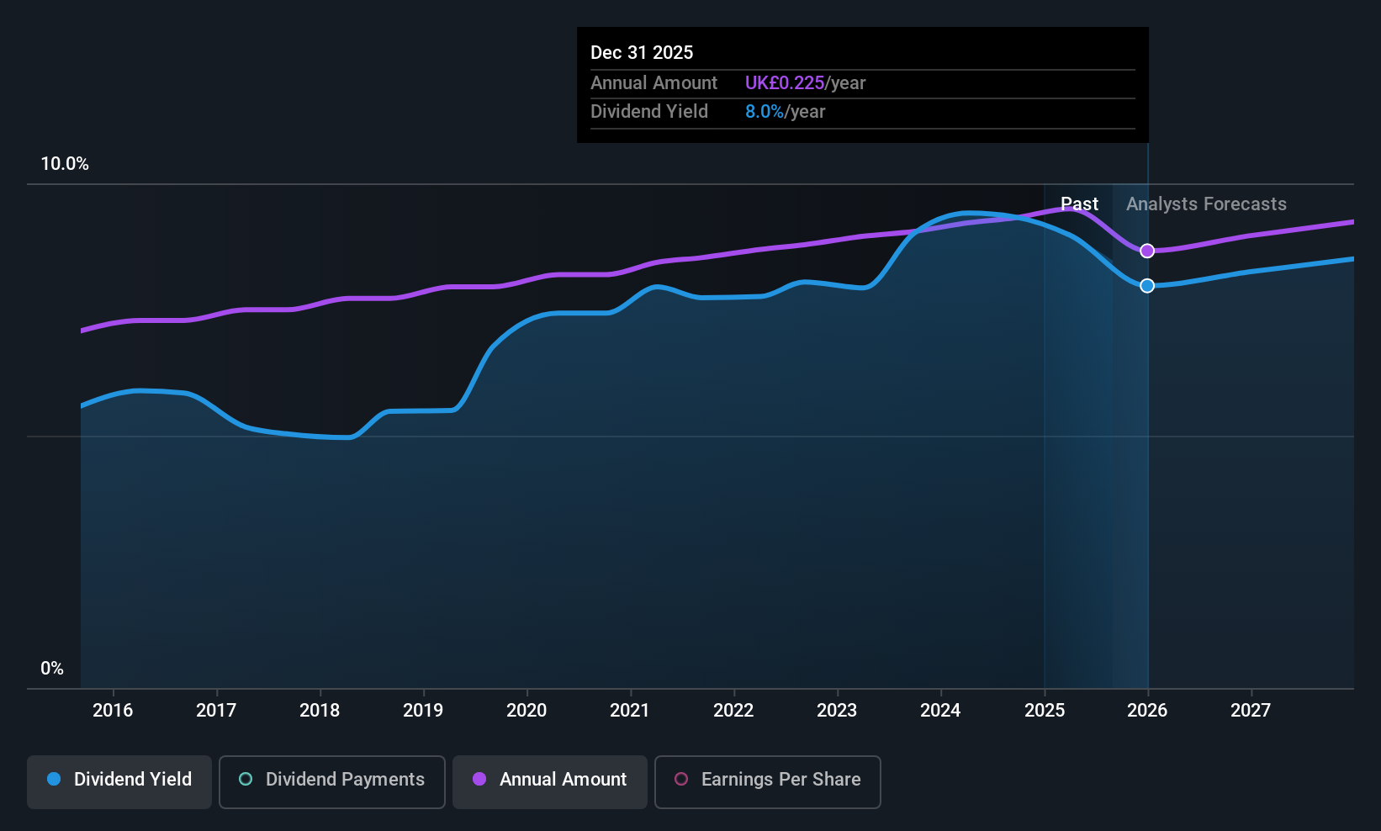Click the Dec 31 2025 tooltip header
1381x831 pixels.
(642, 52)
